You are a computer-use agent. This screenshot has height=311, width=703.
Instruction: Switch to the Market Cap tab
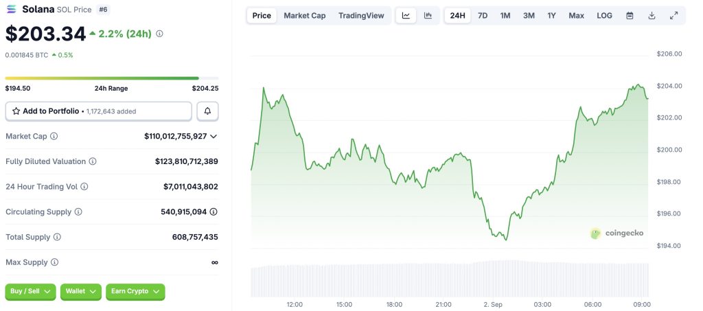coord(305,15)
